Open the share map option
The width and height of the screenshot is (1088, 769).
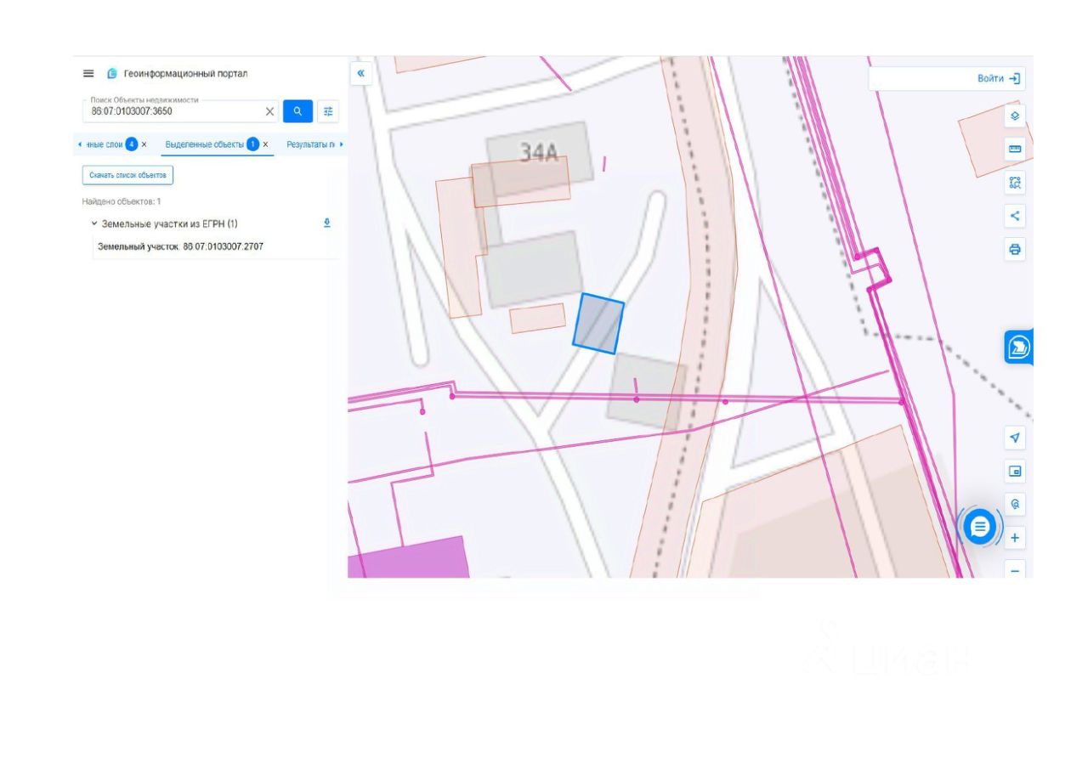tap(1015, 216)
